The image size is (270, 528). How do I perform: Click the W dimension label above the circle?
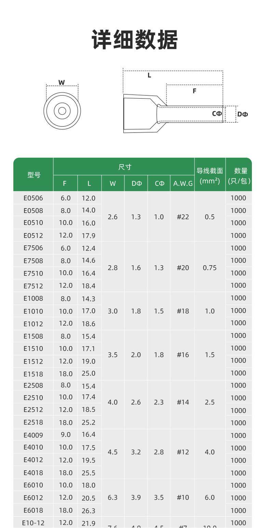pos(62,82)
